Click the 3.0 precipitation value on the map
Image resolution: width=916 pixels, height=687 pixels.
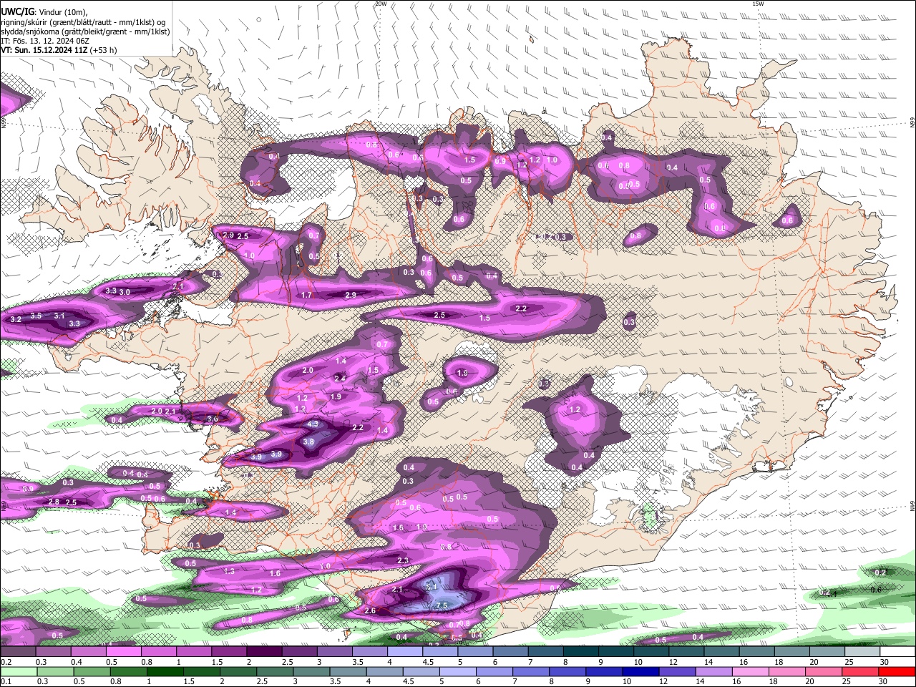point(125,292)
